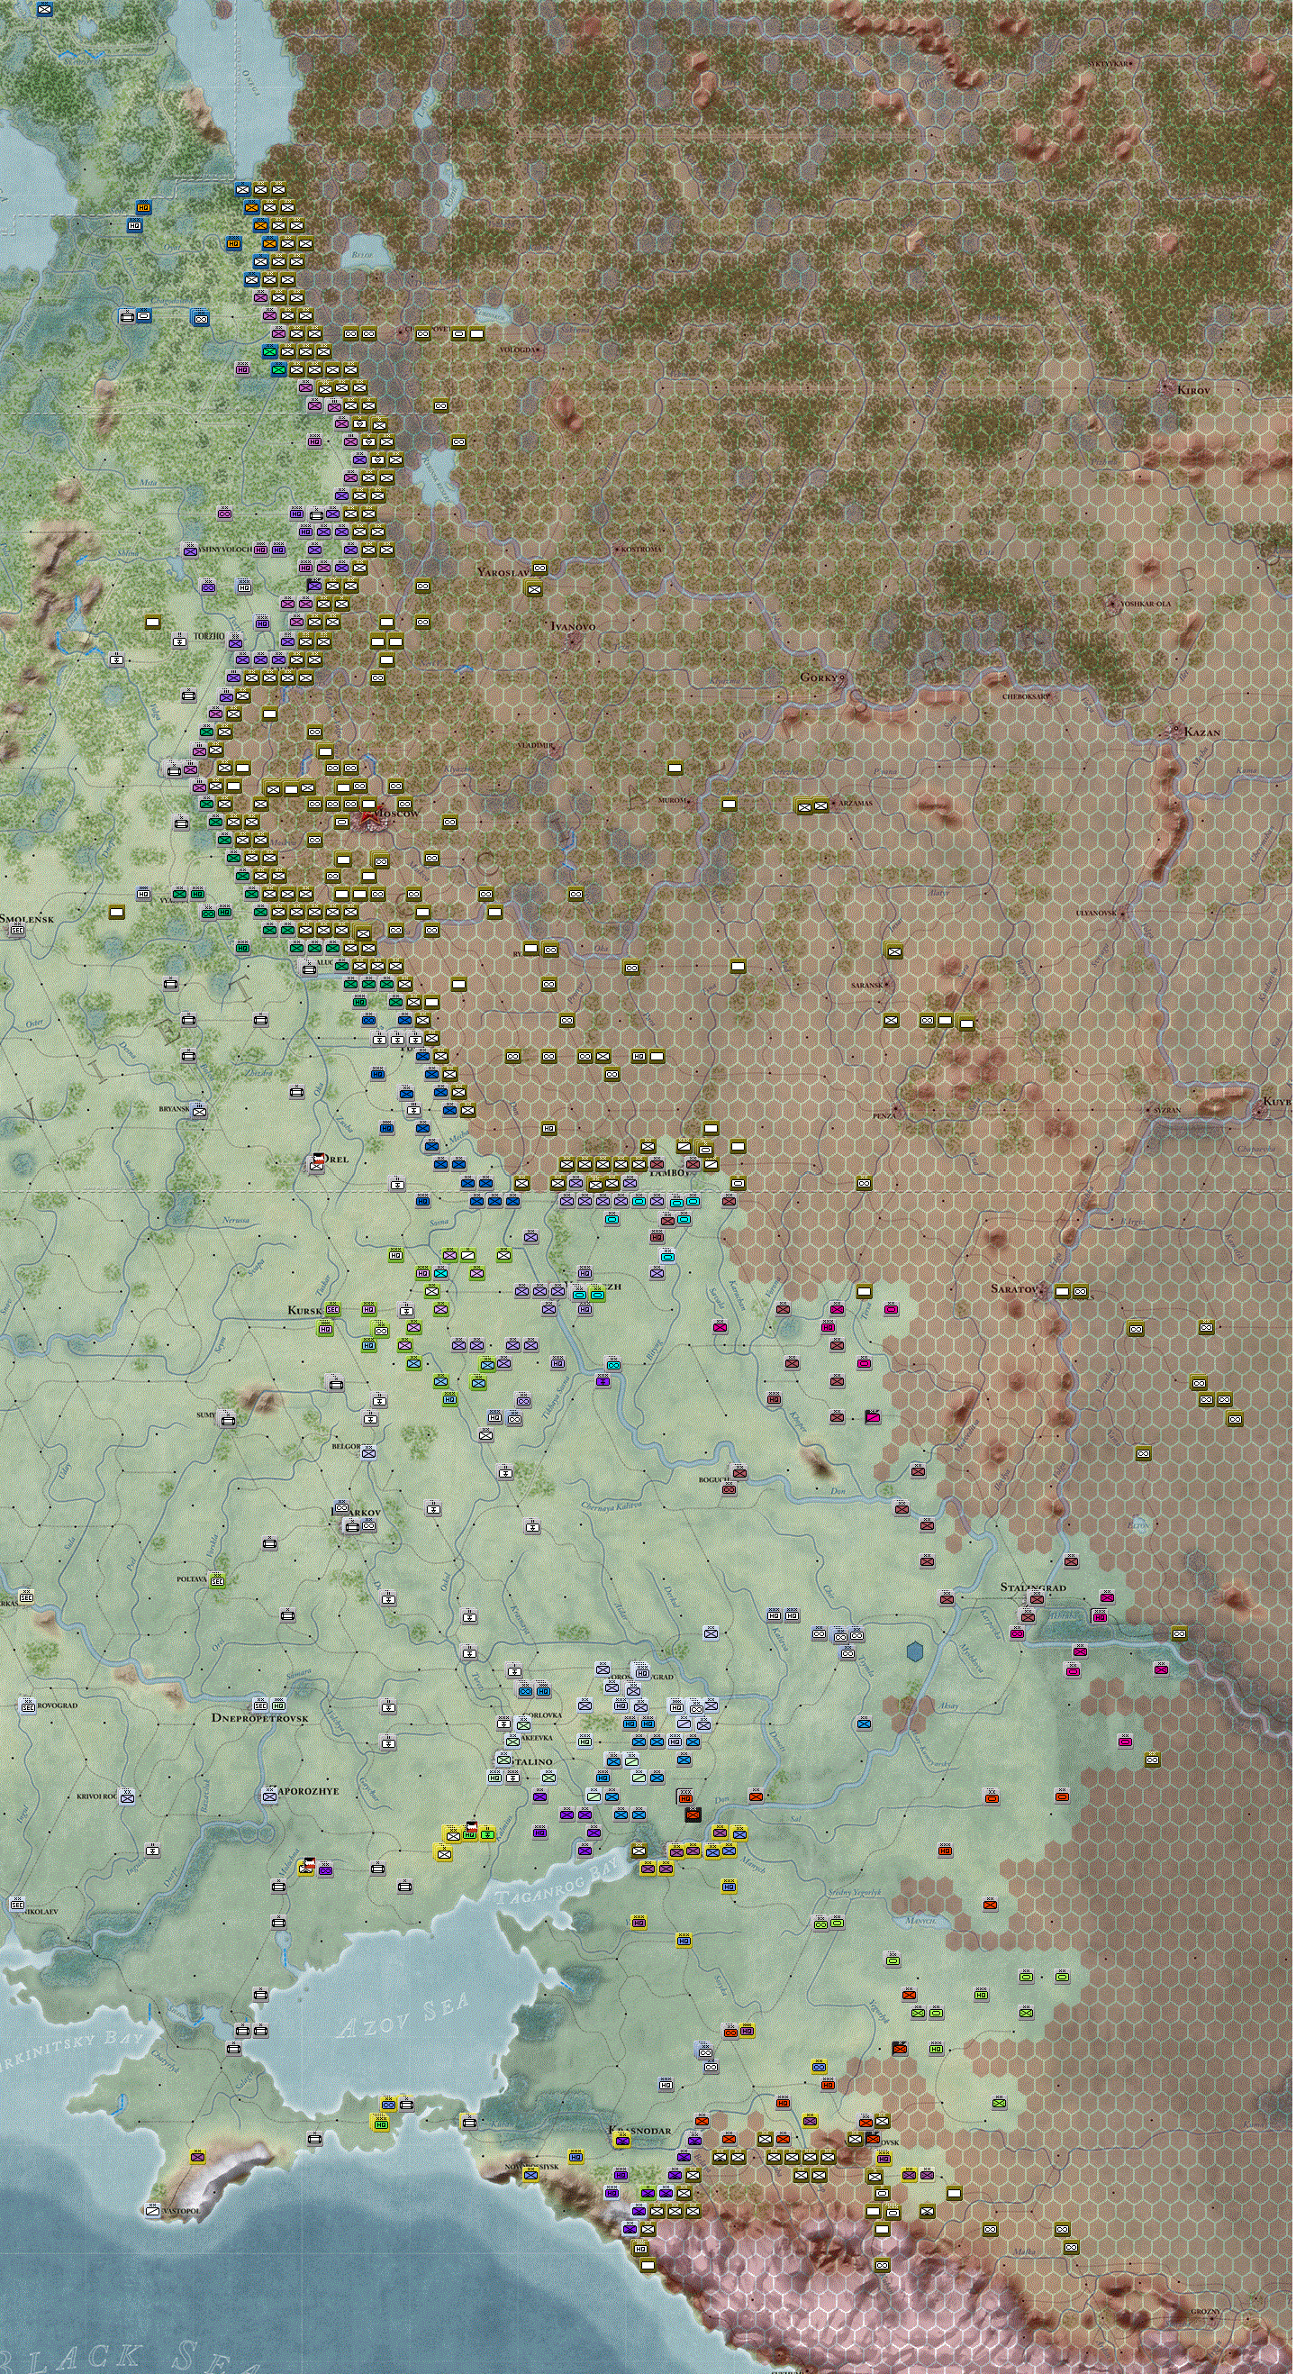Pick the red-white flagged unit at Orel

coord(318,1163)
